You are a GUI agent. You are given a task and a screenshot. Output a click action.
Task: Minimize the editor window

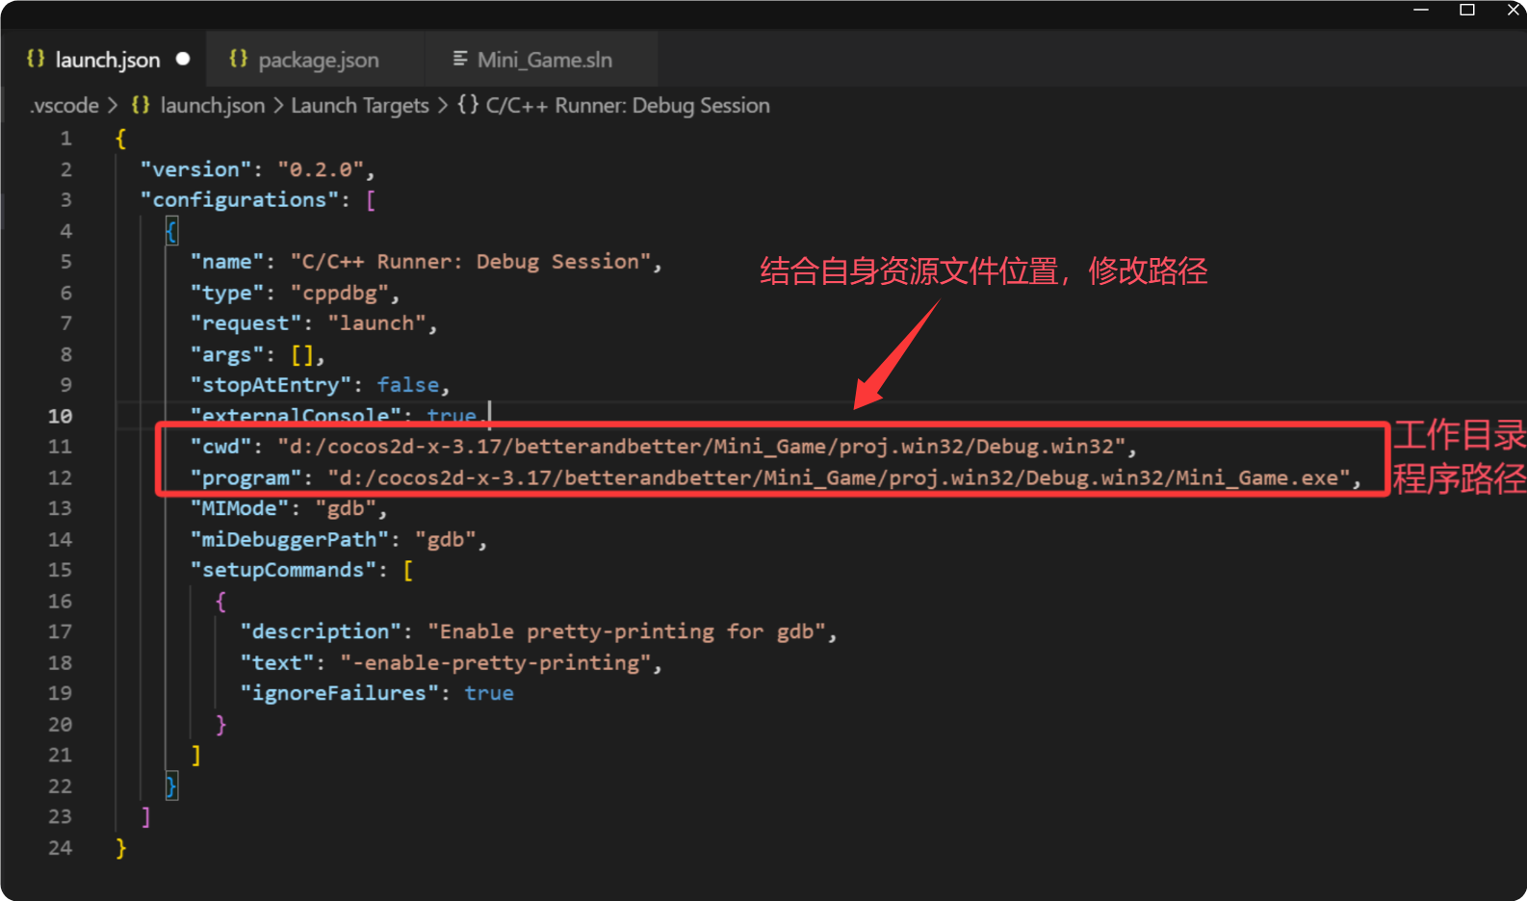tap(1421, 10)
